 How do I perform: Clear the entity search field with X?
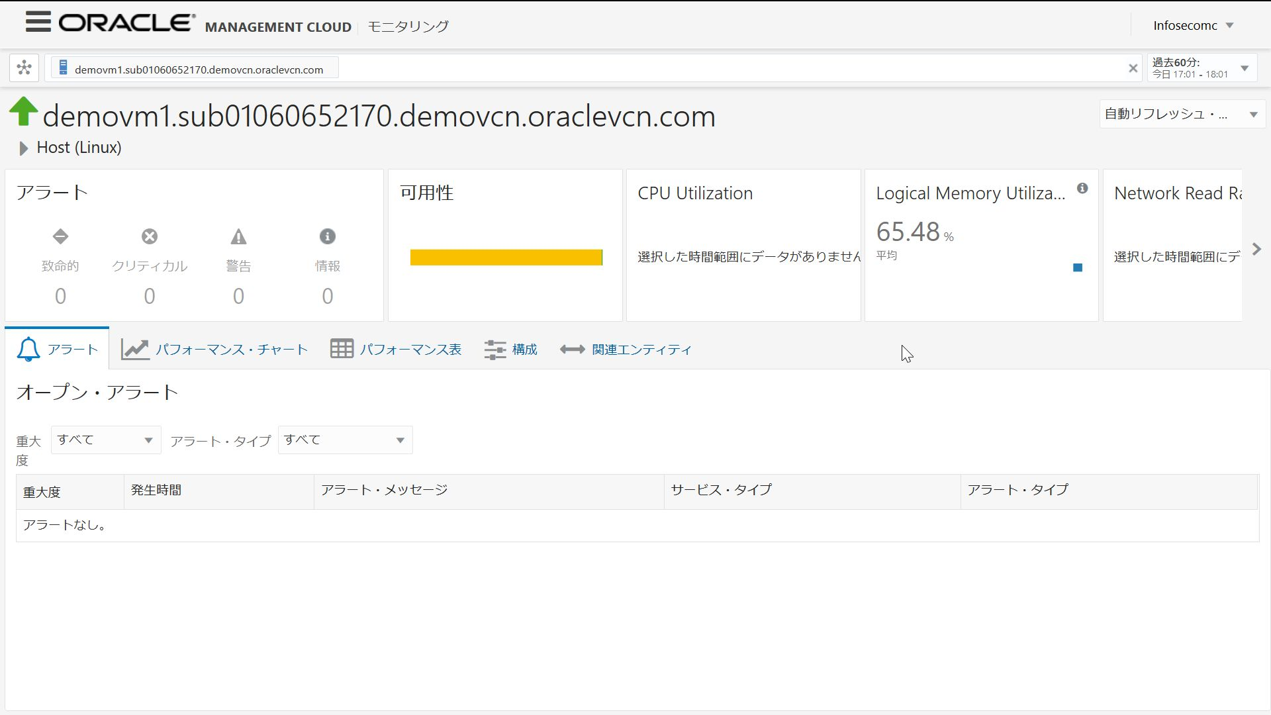(x=1133, y=68)
